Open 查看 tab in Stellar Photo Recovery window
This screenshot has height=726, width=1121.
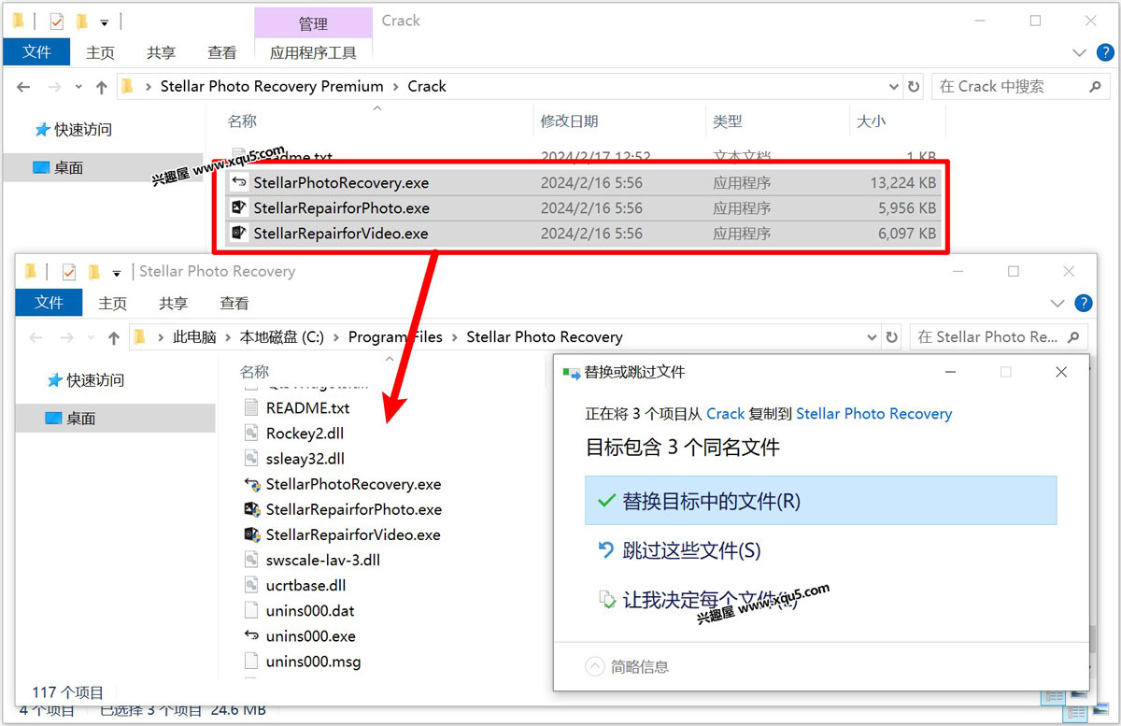coord(234,303)
